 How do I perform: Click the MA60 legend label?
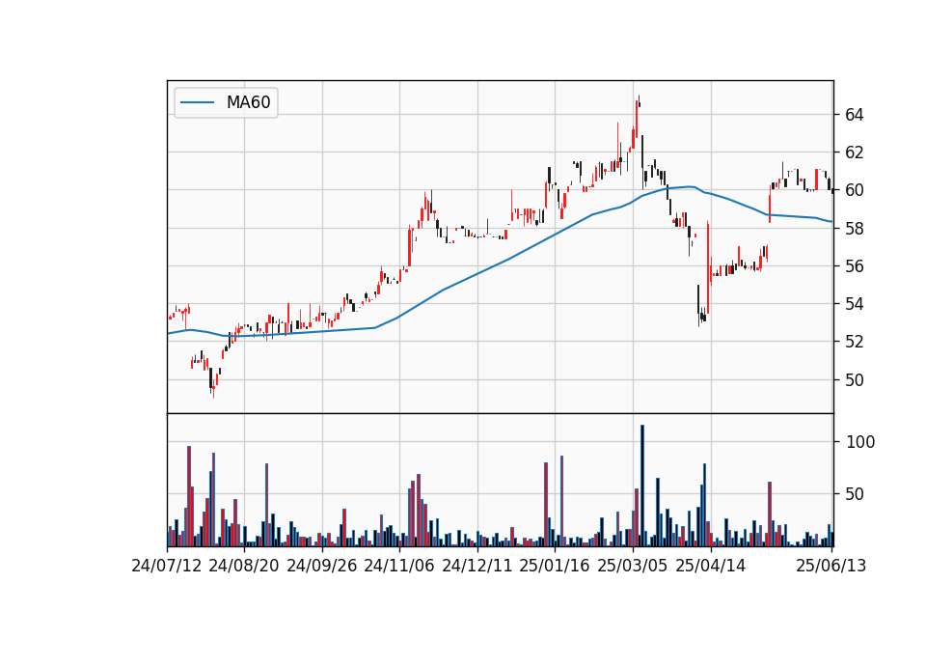point(248,102)
